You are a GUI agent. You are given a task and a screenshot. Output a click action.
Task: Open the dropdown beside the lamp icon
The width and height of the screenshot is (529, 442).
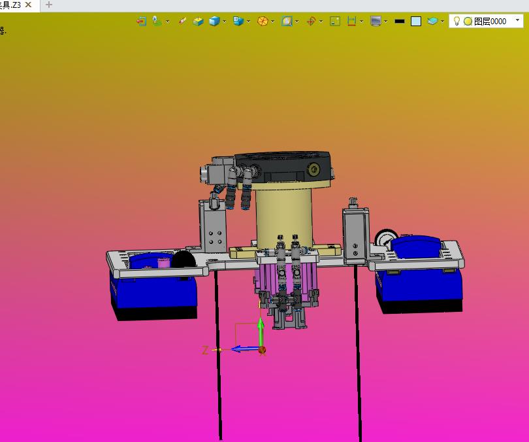(167, 22)
